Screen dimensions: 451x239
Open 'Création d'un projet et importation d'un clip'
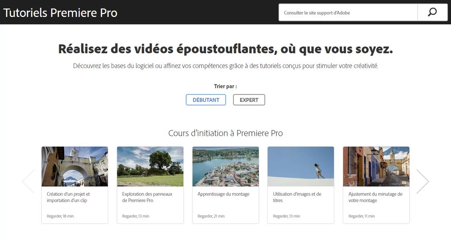pyautogui.click(x=68, y=197)
